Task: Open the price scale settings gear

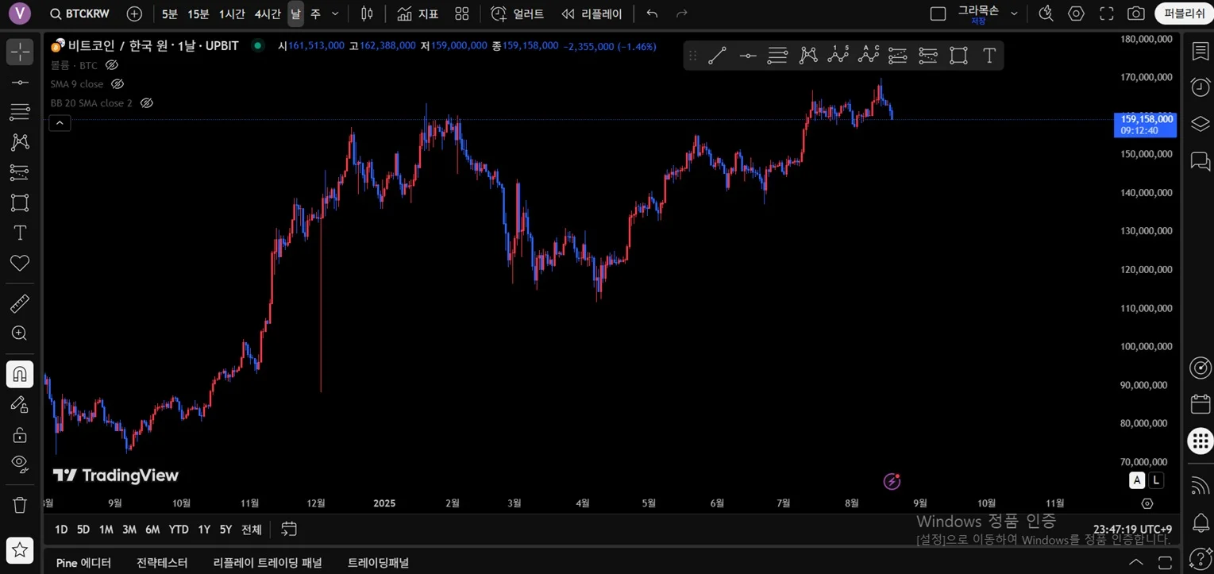Action: coord(1147,503)
